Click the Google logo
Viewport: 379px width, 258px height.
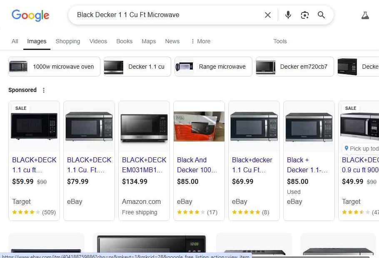pos(30,15)
